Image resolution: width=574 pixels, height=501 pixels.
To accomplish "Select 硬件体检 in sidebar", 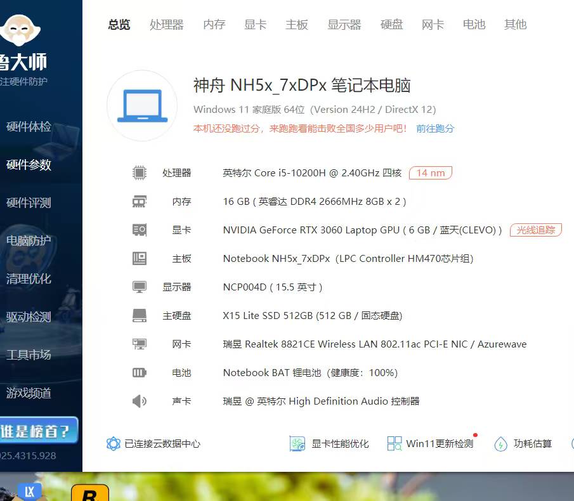I will [29, 127].
